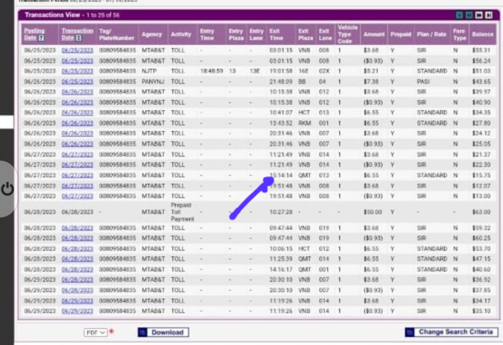
Task: Click the Amount column header
Action: click(374, 34)
